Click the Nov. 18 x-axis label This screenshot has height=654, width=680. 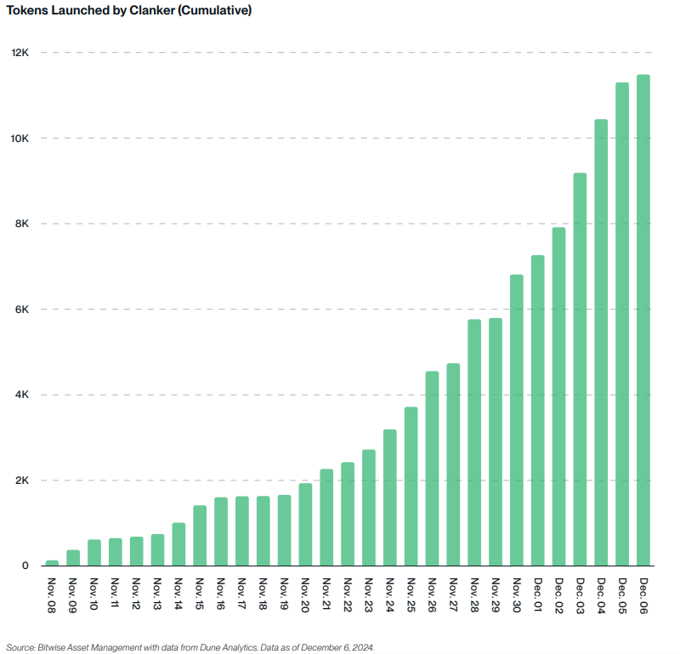263,594
